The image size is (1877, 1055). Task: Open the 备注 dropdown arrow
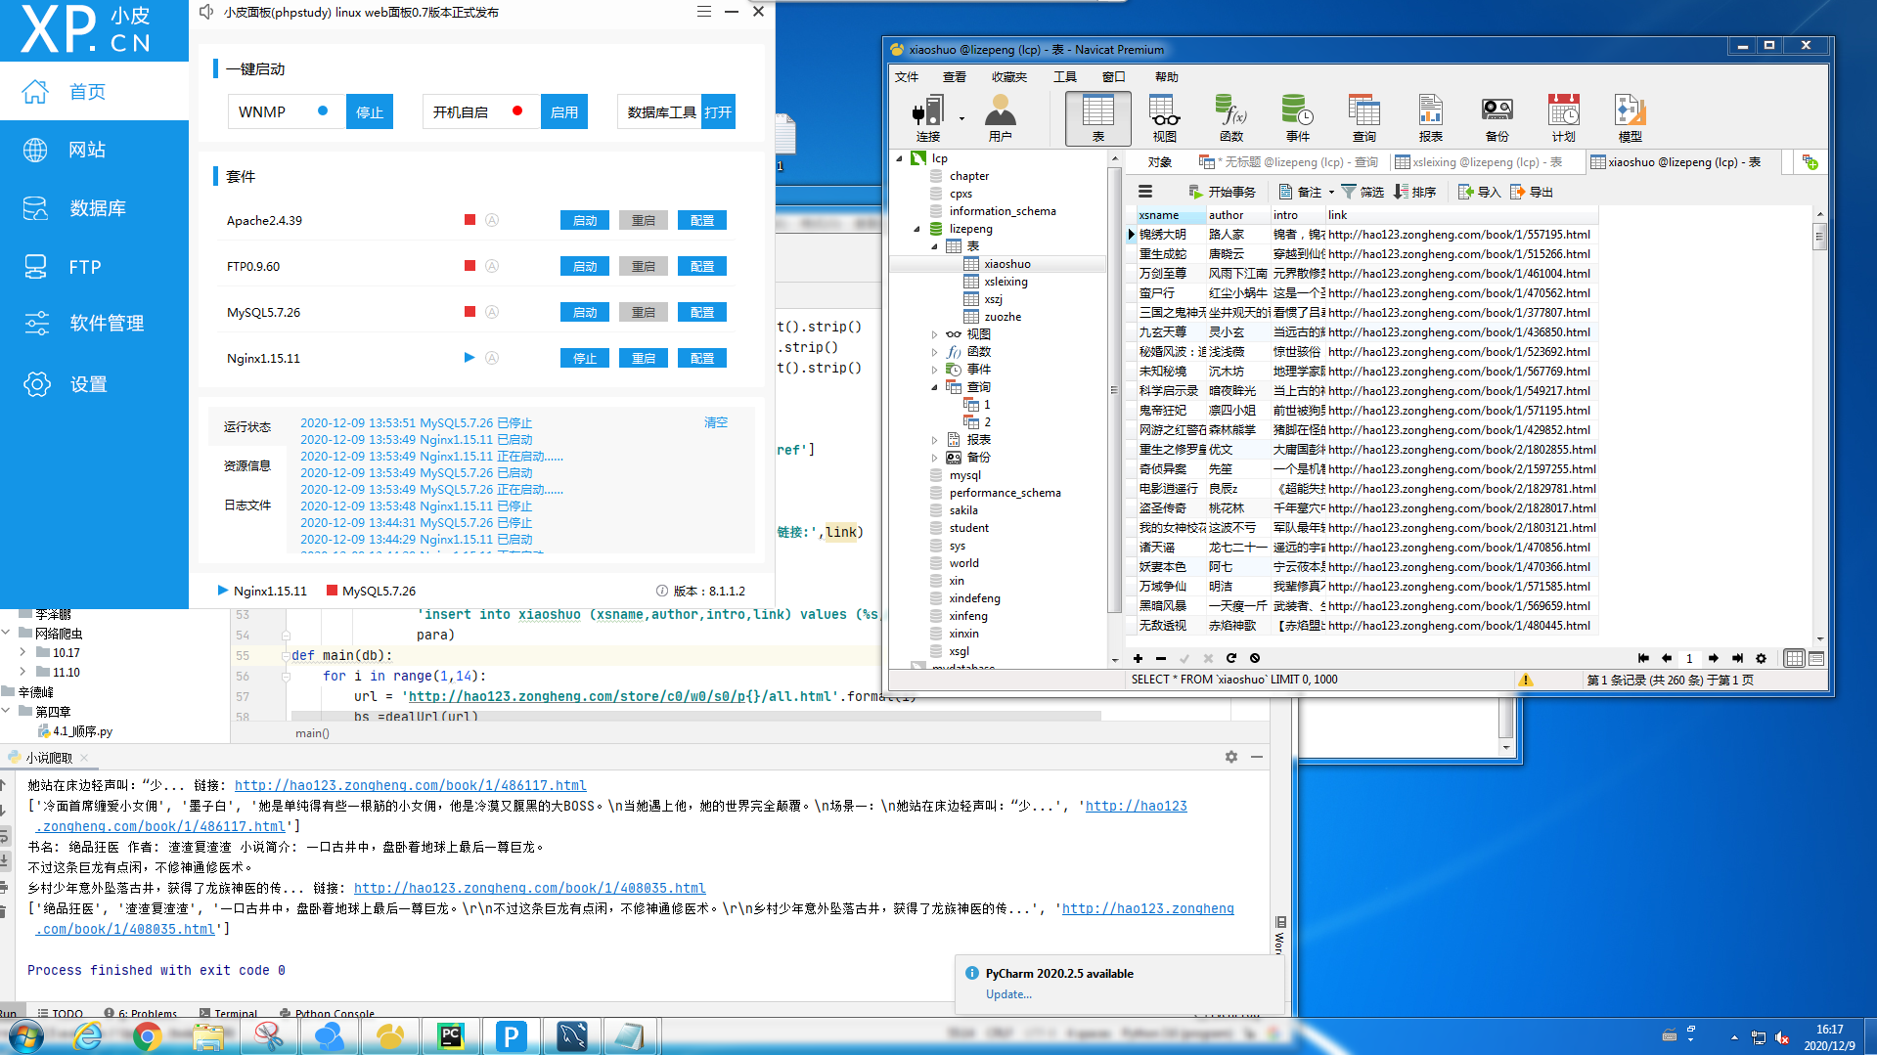pyautogui.click(x=1331, y=193)
